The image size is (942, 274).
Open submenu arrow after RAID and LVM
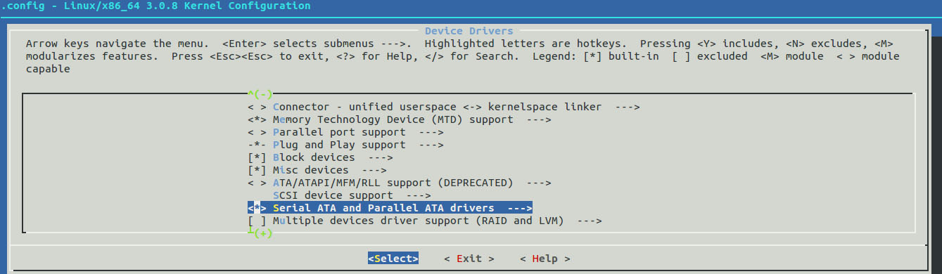click(589, 221)
